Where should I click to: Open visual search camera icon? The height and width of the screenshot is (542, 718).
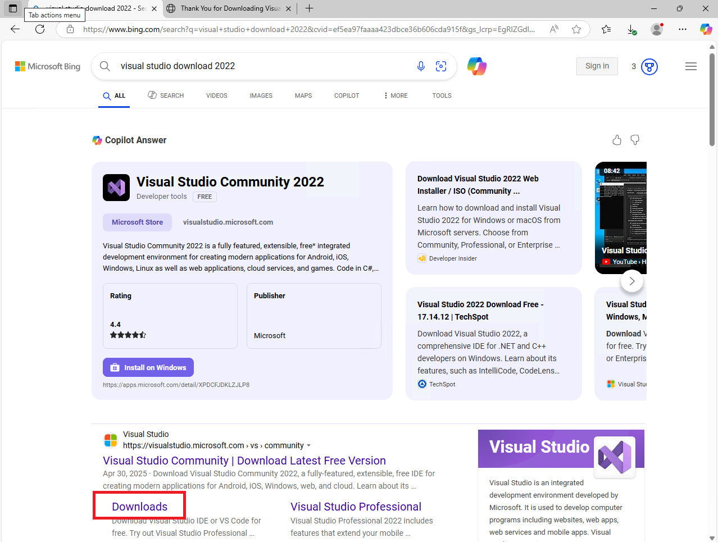click(x=441, y=66)
